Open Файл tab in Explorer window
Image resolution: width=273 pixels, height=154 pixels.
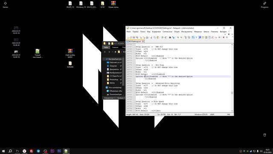coord(106,47)
